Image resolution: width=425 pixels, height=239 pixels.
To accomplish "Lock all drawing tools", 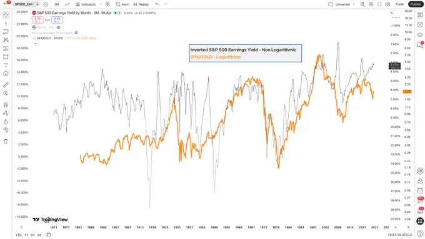I will tap(6, 122).
